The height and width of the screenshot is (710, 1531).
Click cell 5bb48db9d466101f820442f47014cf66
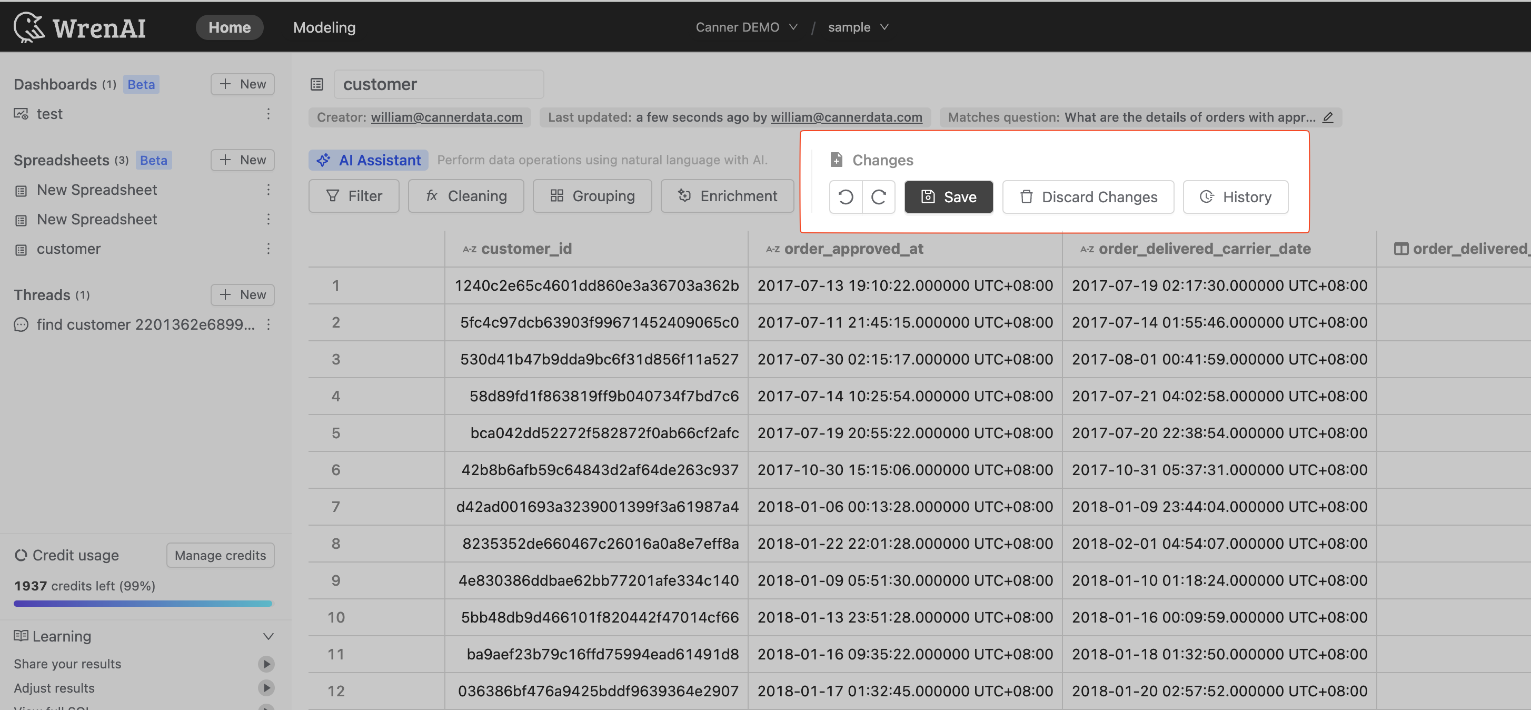click(596, 617)
